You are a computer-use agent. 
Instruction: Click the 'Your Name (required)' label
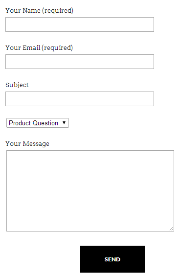click(39, 11)
